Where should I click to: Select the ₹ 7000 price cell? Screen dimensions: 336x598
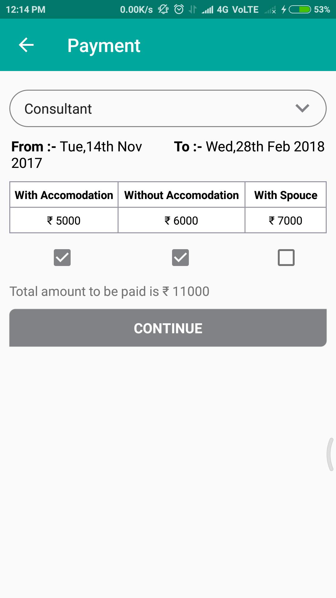[x=286, y=221]
